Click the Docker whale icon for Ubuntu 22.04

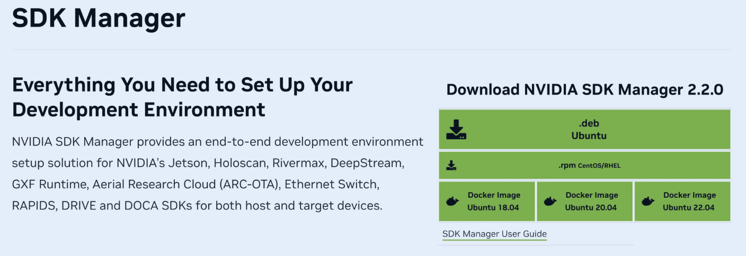(x=647, y=202)
